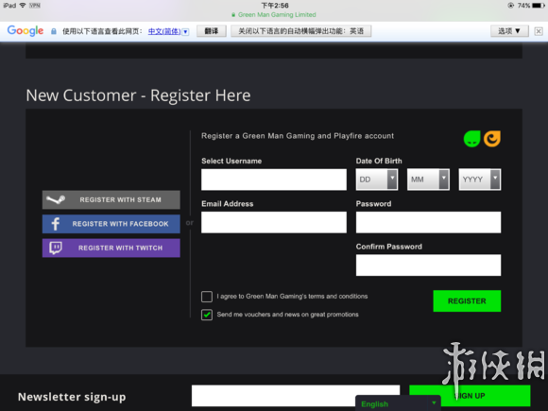Click the Twitch logo icon
548x411 pixels.
(x=56, y=248)
